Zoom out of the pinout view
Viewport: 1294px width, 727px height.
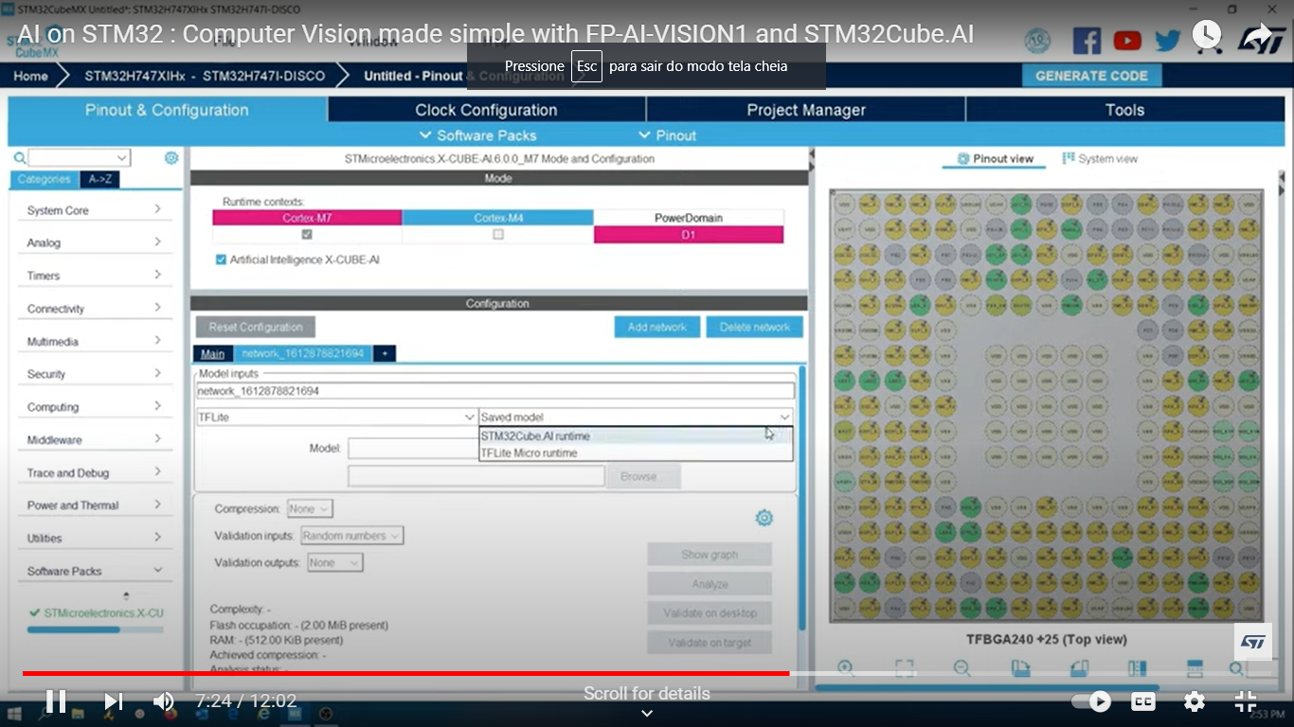tap(962, 667)
